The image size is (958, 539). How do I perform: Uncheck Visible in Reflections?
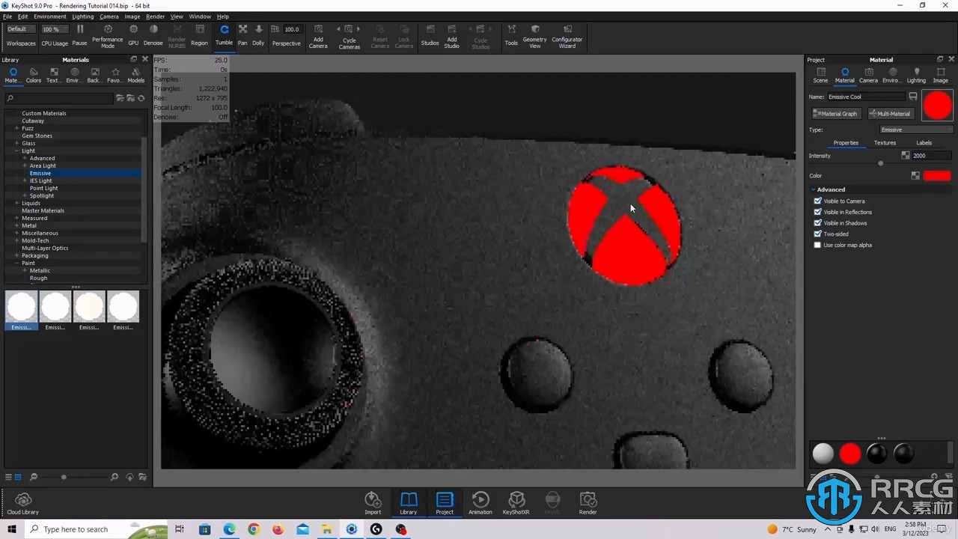[x=817, y=212]
